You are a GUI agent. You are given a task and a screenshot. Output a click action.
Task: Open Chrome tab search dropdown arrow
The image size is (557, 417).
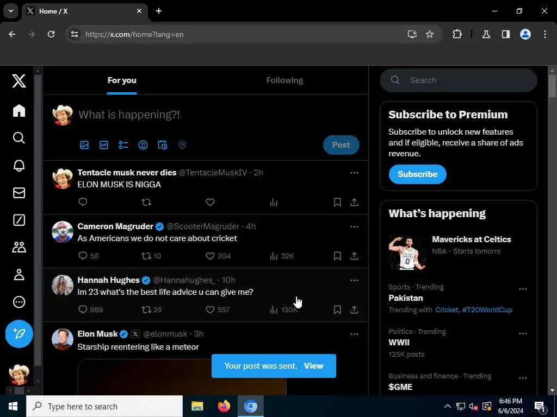pyautogui.click(x=11, y=11)
